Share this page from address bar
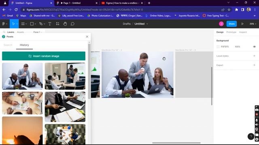The image size is (259, 145). [223, 10]
